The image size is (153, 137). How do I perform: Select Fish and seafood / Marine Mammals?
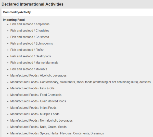point(34,63)
